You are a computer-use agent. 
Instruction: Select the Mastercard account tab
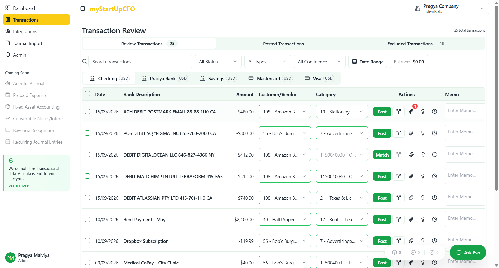[x=270, y=78]
